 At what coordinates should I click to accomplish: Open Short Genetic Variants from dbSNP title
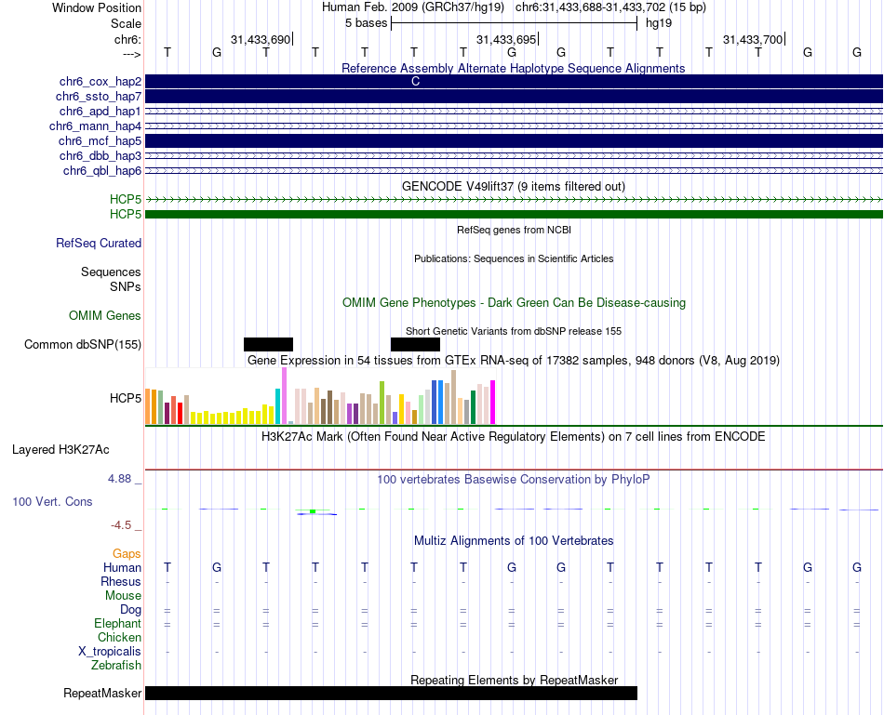coord(514,331)
